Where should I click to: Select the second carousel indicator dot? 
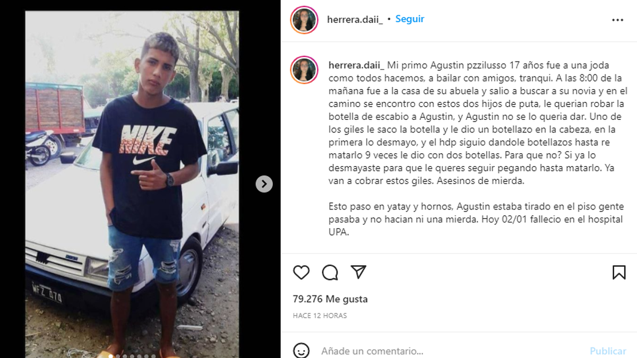tap(117, 356)
